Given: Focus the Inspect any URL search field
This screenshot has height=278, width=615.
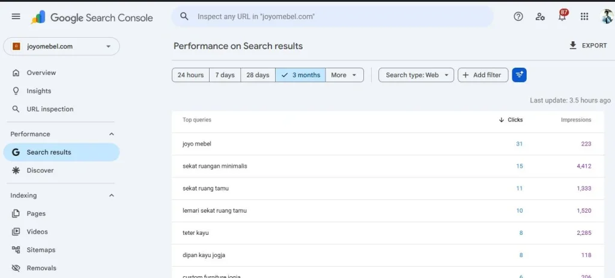Looking at the screenshot, I should click(x=332, y=16).
